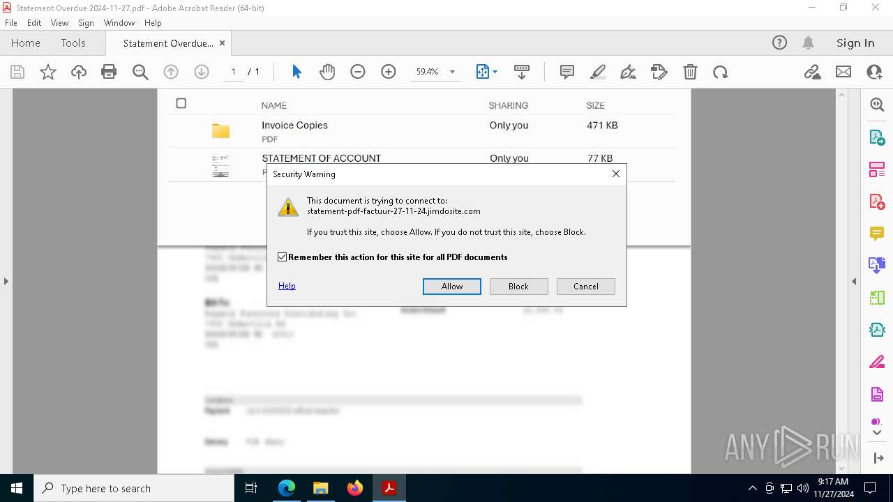Click Block in Security Warning

click(x=518, y=287)
